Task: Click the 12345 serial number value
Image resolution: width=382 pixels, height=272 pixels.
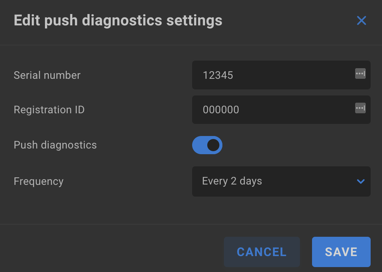Action: pyautogui.click(x=218, y=75)
